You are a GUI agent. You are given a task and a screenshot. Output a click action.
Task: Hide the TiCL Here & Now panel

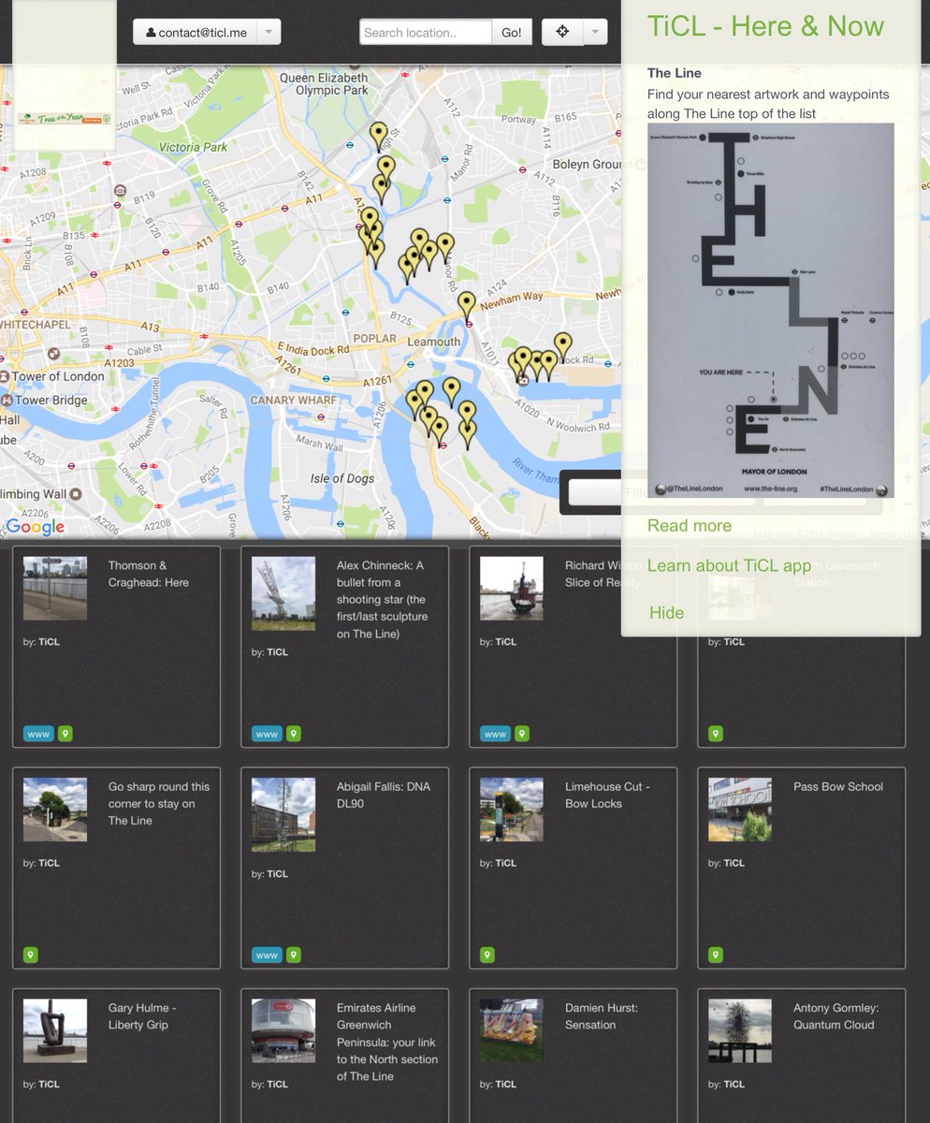click(666, 613)
